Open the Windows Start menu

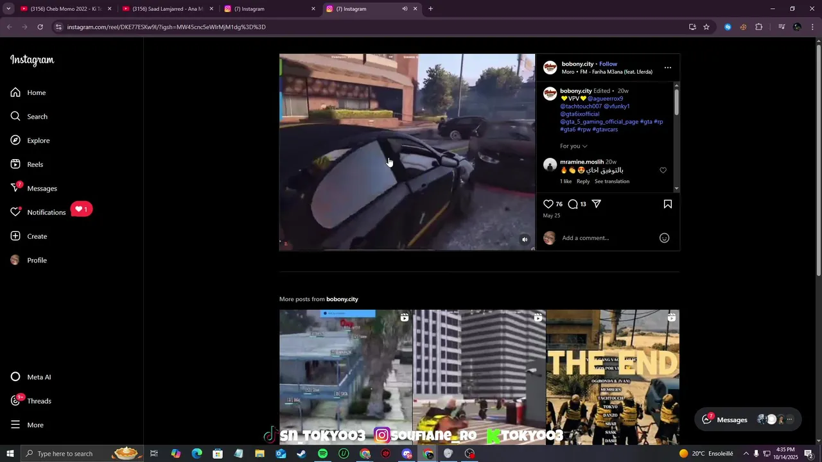point(10,454)
